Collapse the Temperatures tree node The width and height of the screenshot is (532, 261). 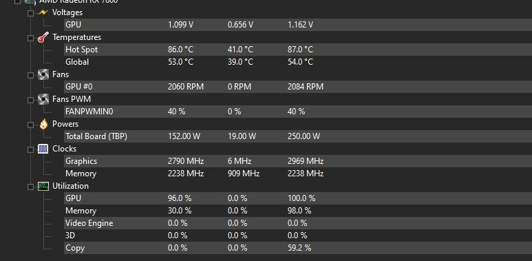click(30, 38)
